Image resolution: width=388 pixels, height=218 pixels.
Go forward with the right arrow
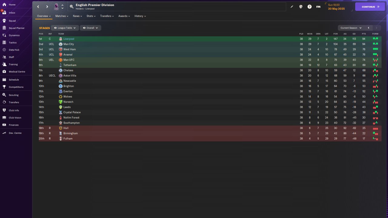click(x=47, y=7)
